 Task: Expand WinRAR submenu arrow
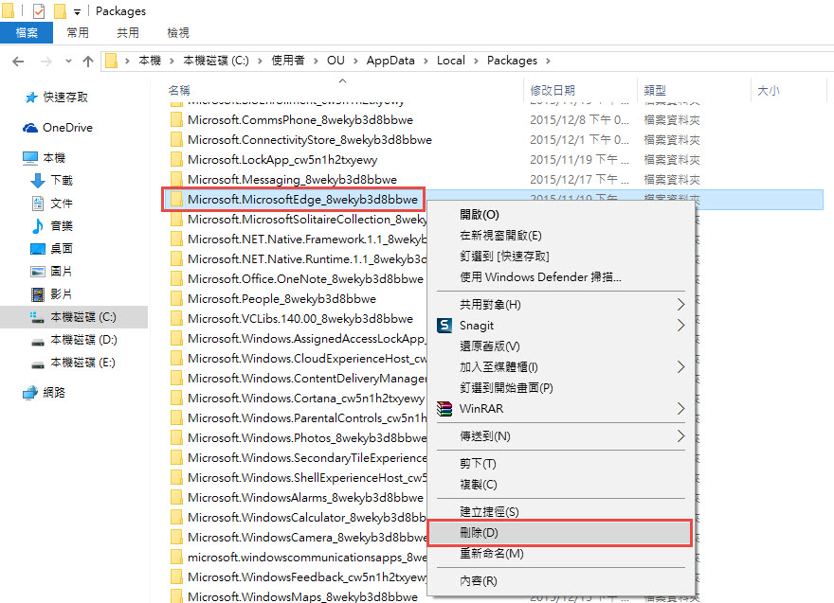[x=680, y=409]
